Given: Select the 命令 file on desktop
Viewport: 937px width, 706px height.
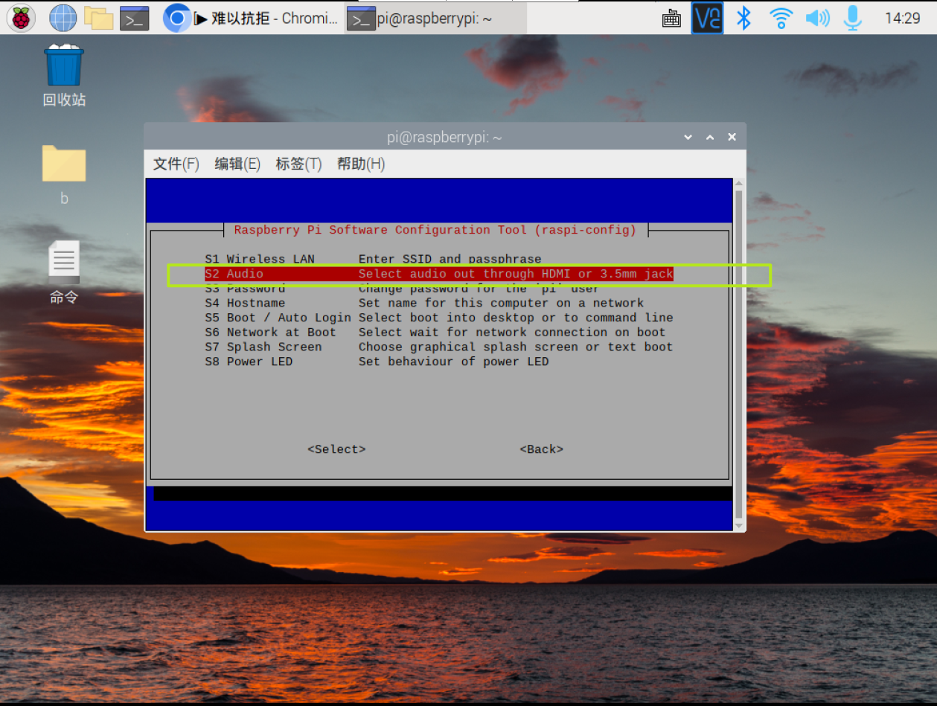Looking at the screenshot, I should 64,272.
